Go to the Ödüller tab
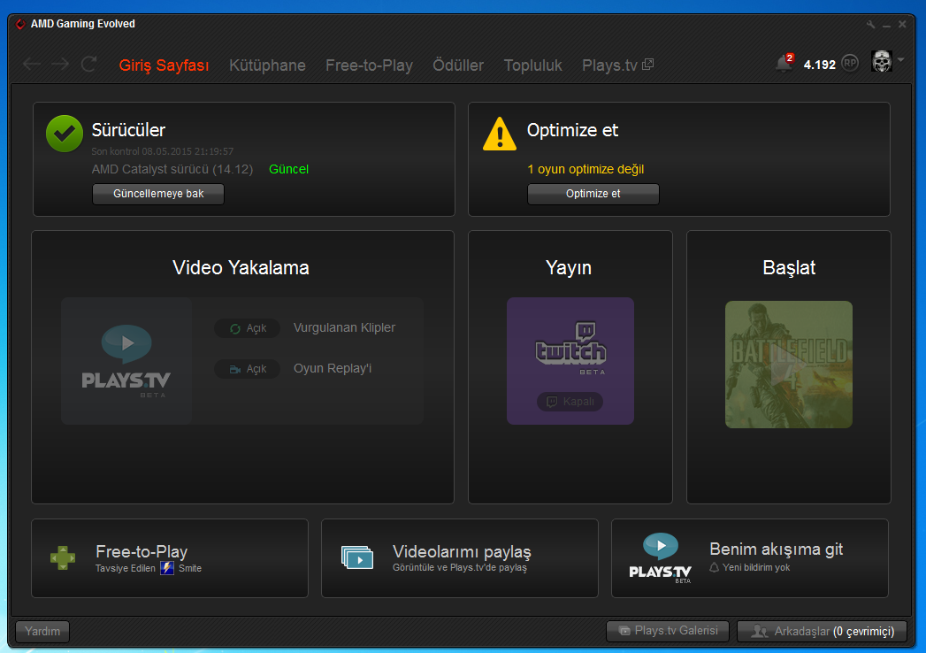The height and width of the screenshot is (653, 926). (x=458, y=65)
